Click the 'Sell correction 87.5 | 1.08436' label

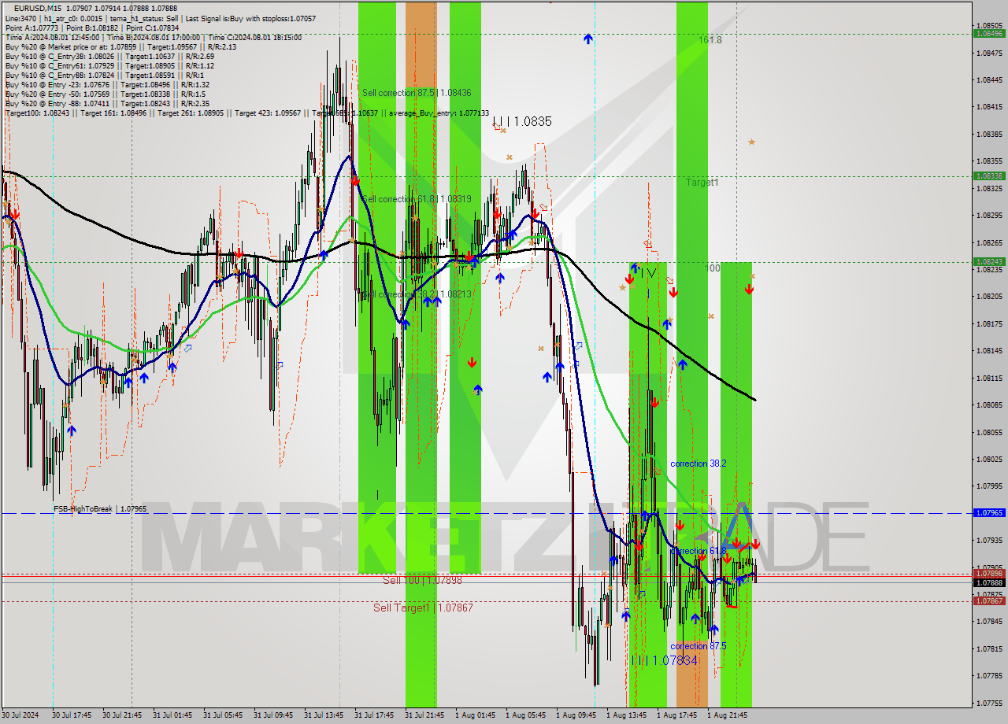417,93
